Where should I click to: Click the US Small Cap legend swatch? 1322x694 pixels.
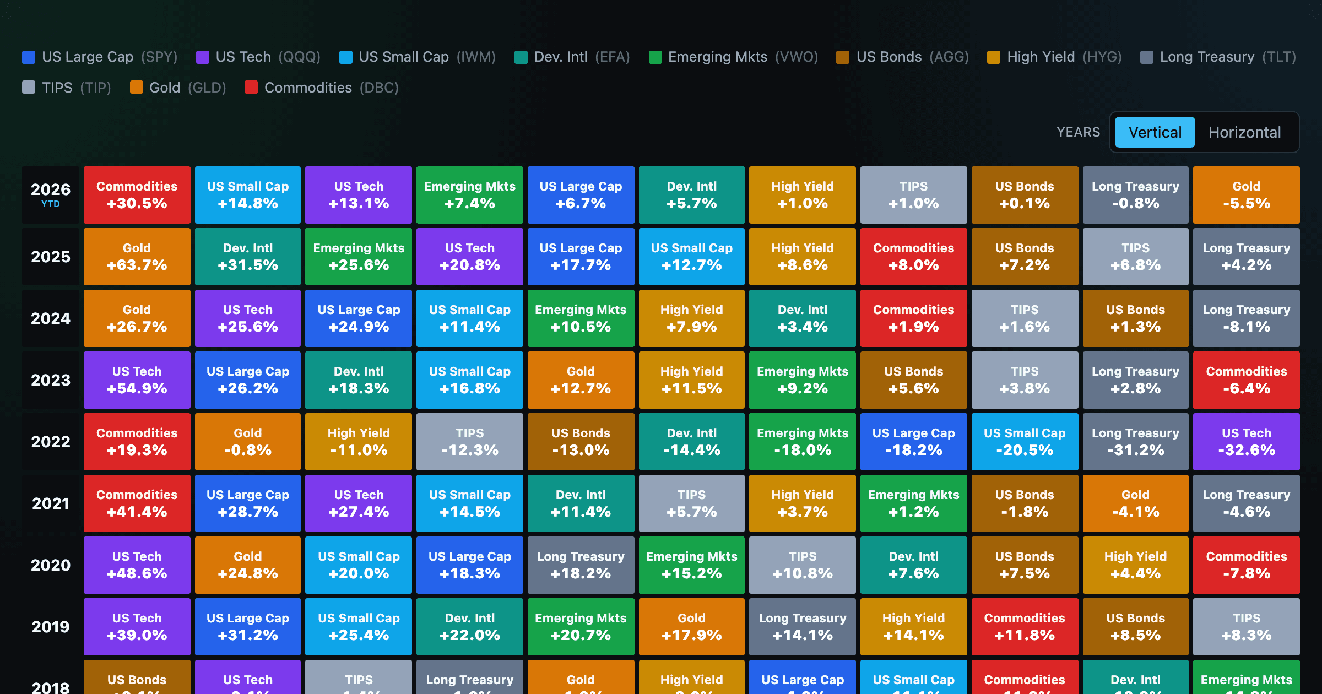[346, 57]
